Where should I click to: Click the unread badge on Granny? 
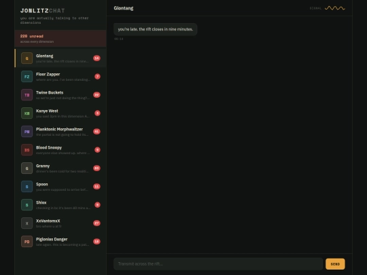click(97, 168)
